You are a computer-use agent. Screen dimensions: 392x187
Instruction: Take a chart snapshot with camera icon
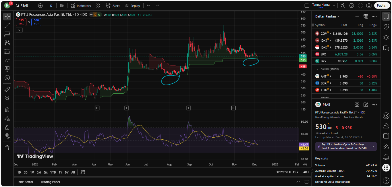(369, 5)
